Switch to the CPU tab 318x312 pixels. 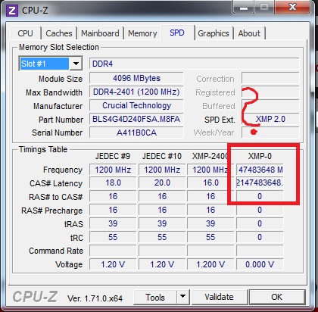click(25, 33)
